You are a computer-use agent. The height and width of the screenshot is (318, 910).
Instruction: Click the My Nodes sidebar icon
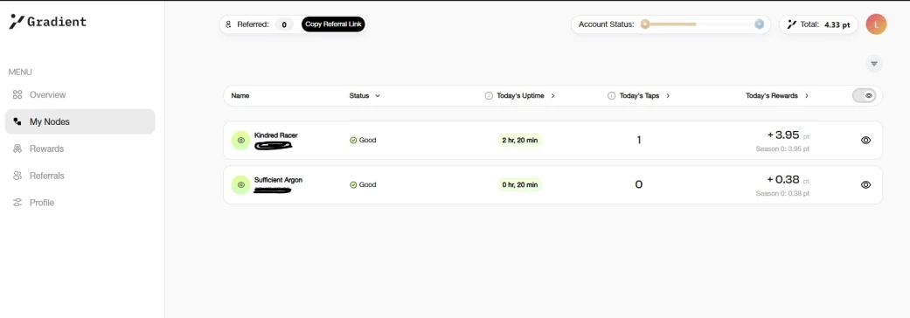[x=17, y=121]
